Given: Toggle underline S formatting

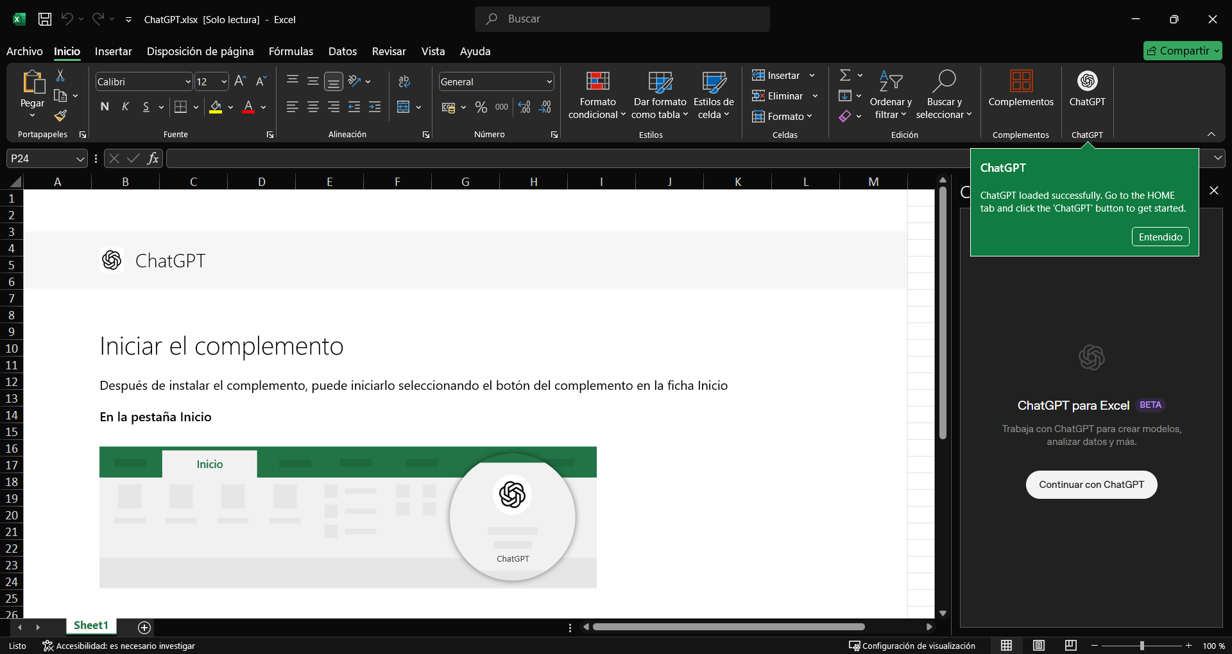Looking at the screenshot, I should tap(146, 107).
